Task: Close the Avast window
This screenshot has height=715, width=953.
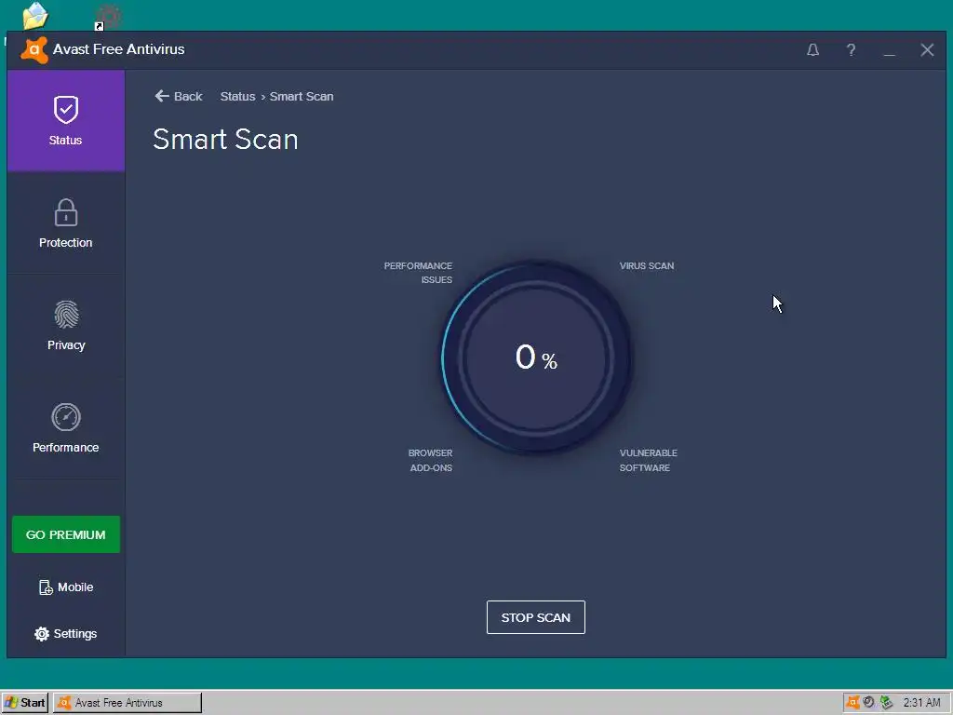Action: [x=927, y=50]
